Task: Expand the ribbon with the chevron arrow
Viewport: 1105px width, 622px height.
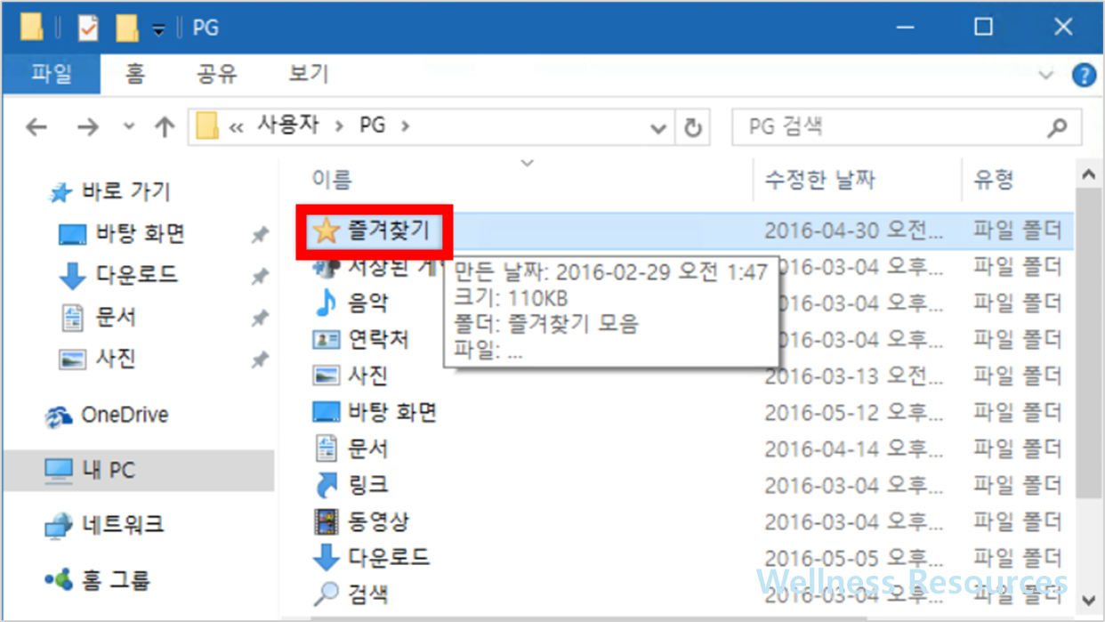Action: (x=1046, y=75)
